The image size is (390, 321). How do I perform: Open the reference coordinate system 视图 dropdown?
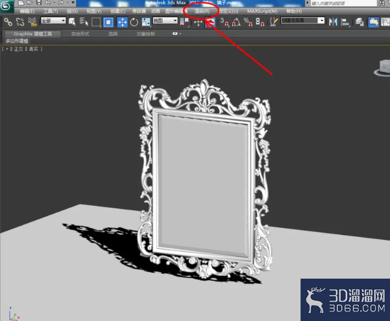pyautogui.click(x=165, y=21)
